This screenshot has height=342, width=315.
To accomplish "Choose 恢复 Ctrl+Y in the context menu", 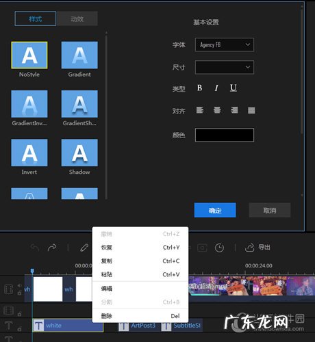I will 140,248.
